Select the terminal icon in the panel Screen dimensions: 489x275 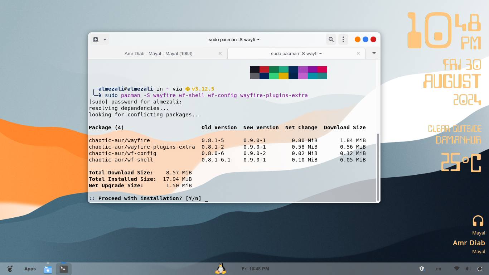(x=64, y=269)
